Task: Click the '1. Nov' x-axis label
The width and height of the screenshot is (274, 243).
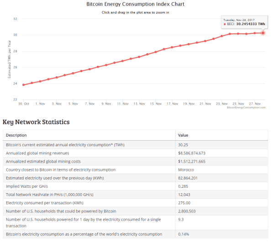Action: (x=40, y=104)
